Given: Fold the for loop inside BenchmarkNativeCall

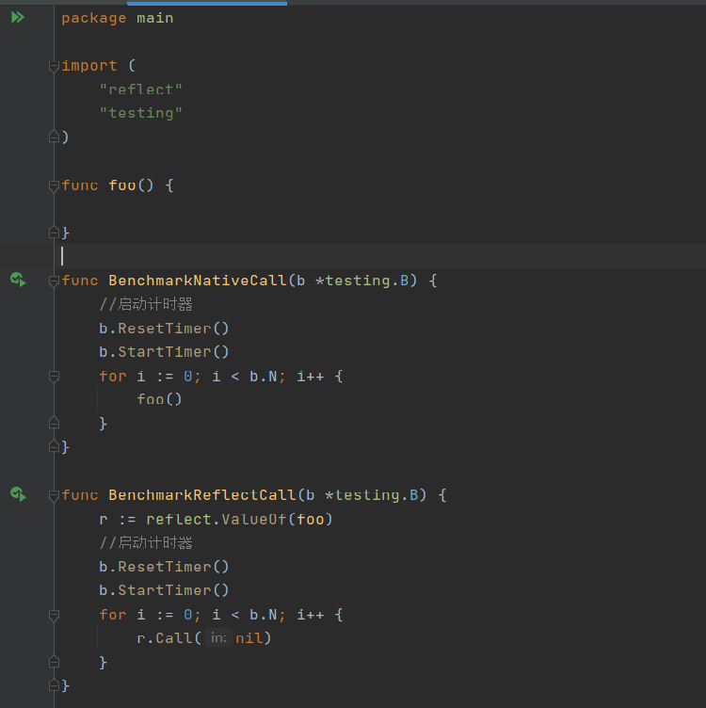Looking at the screenshot, I should pyautogui.click(x=54, y=377).
